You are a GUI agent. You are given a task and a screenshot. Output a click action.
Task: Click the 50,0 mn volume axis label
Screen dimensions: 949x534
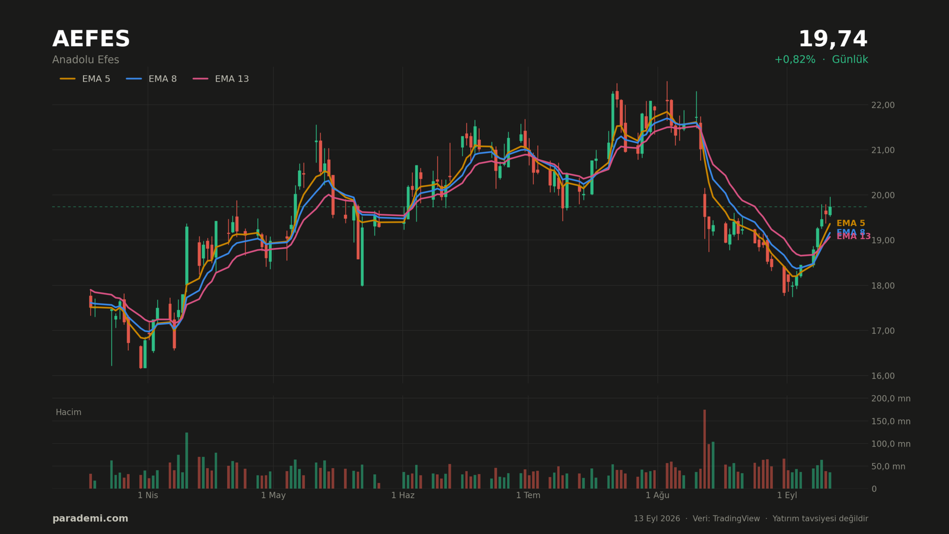889,466
